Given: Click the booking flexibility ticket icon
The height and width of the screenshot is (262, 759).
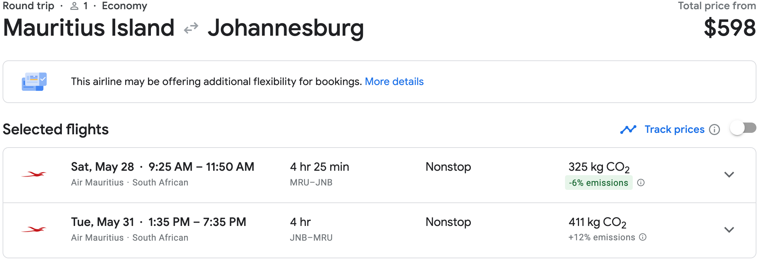Looking at the screenshot, I should 34,81.
